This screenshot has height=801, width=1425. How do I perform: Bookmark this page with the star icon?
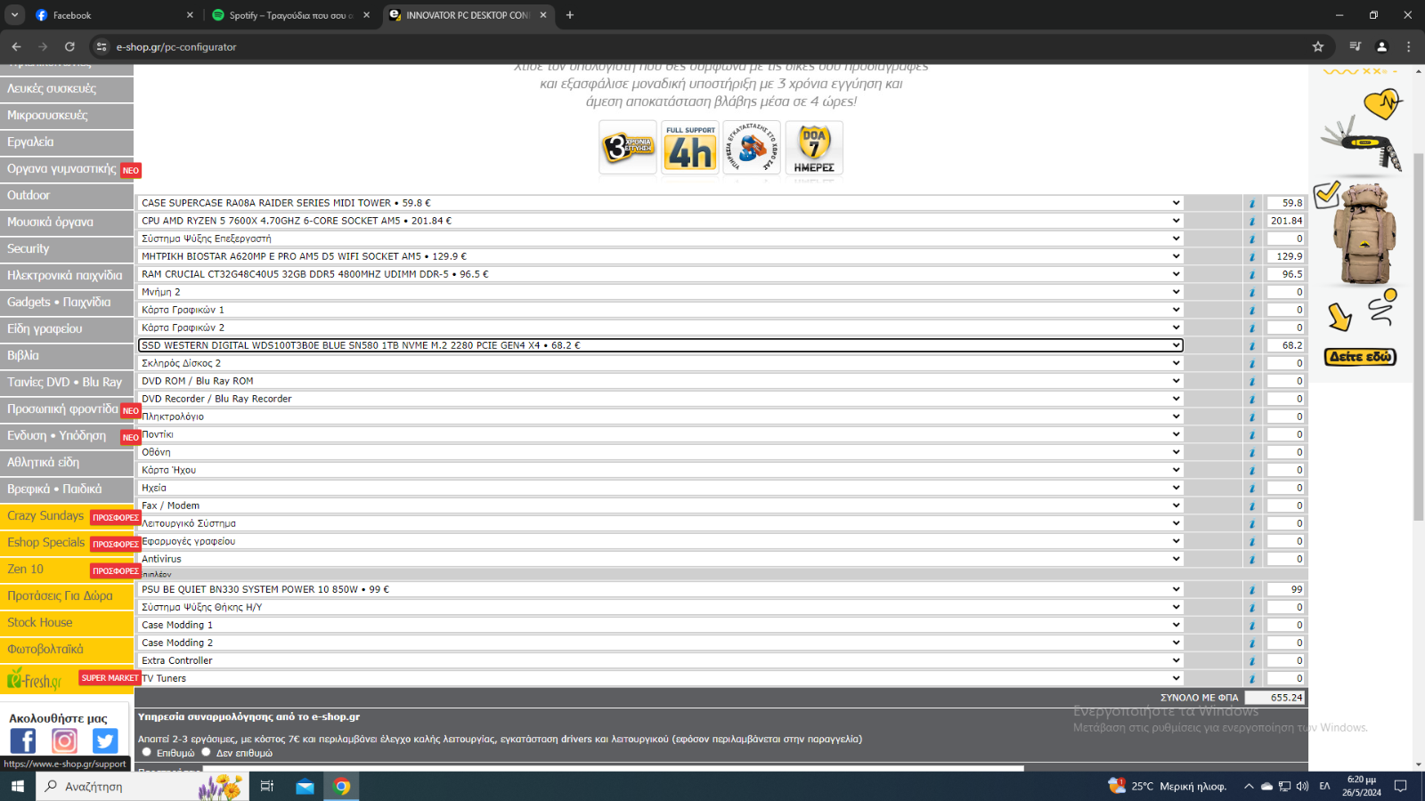pyautogui.click(x=1318, y=46)
